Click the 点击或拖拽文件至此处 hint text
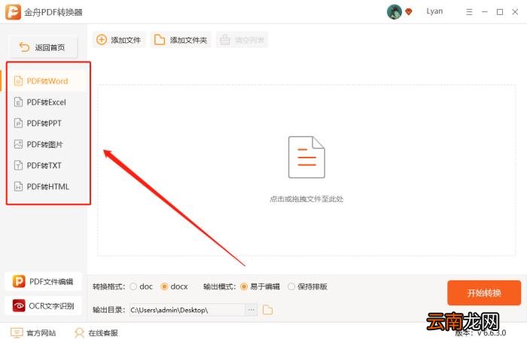Viewport: 527px width, 343px height. pos(306,199)
